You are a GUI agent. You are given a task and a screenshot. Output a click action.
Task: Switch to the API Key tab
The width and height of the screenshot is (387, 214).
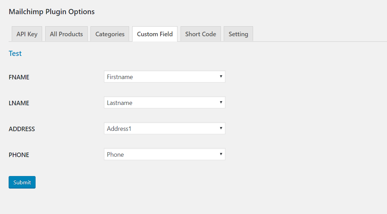pos(27,34)
